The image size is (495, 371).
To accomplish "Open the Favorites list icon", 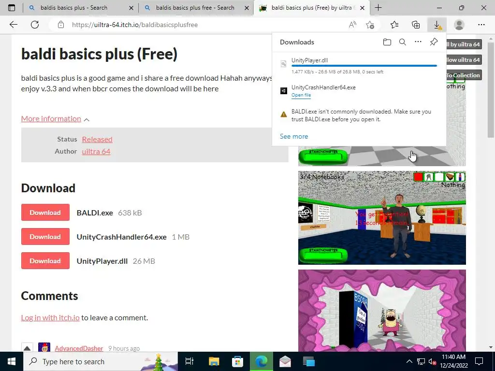I will pos(394,25).
